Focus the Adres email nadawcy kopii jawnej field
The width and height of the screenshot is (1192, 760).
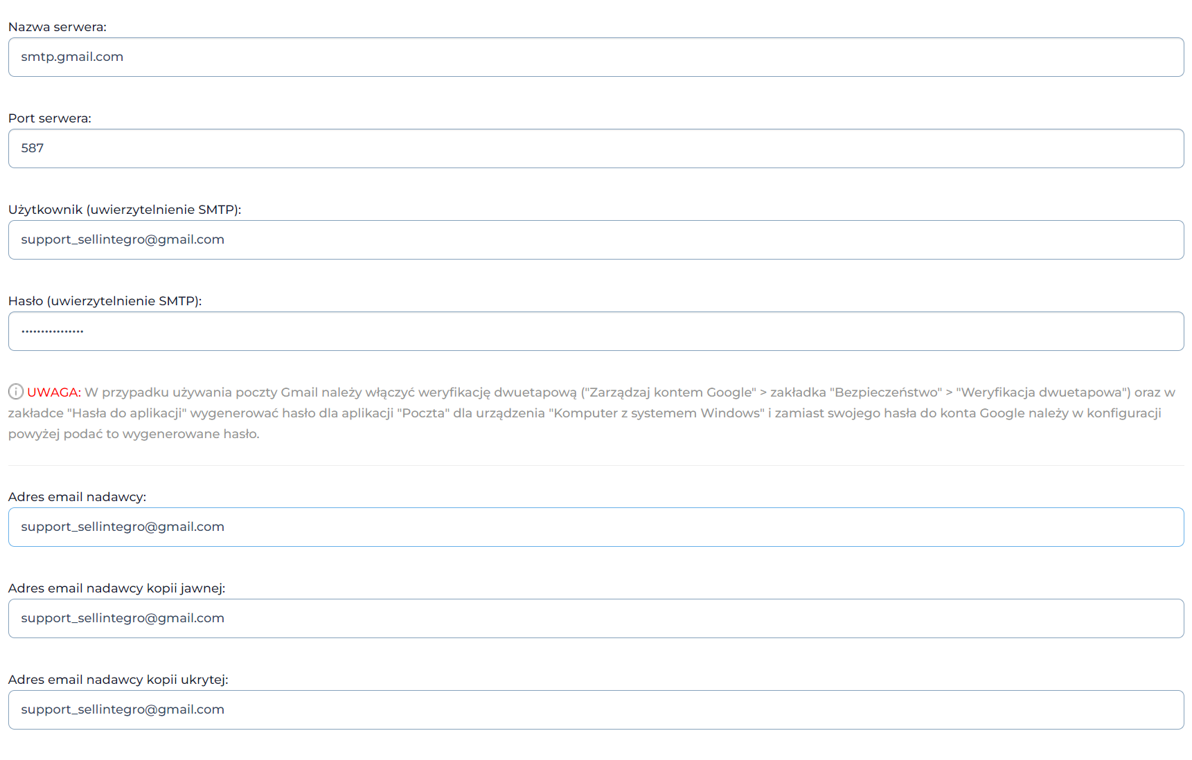pos(596,618)
